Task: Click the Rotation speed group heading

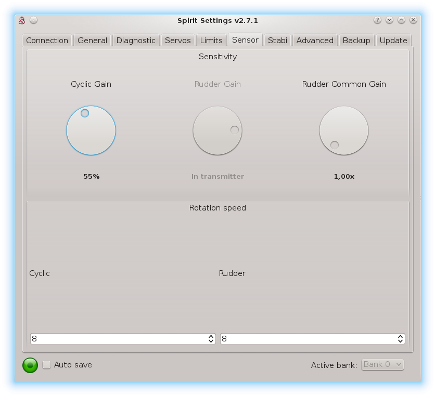Action: tap(217, 208)
